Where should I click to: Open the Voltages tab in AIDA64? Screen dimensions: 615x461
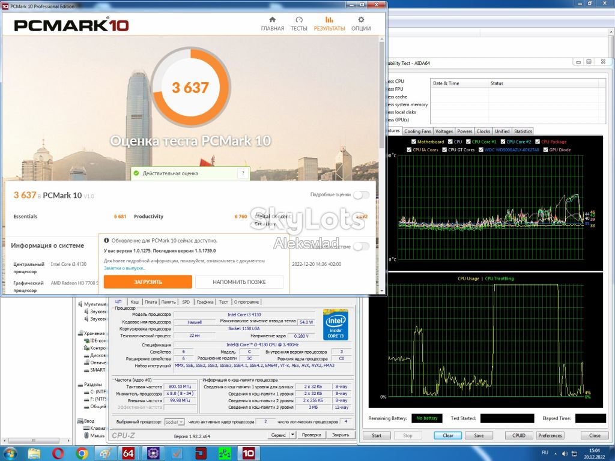[444, 131]
